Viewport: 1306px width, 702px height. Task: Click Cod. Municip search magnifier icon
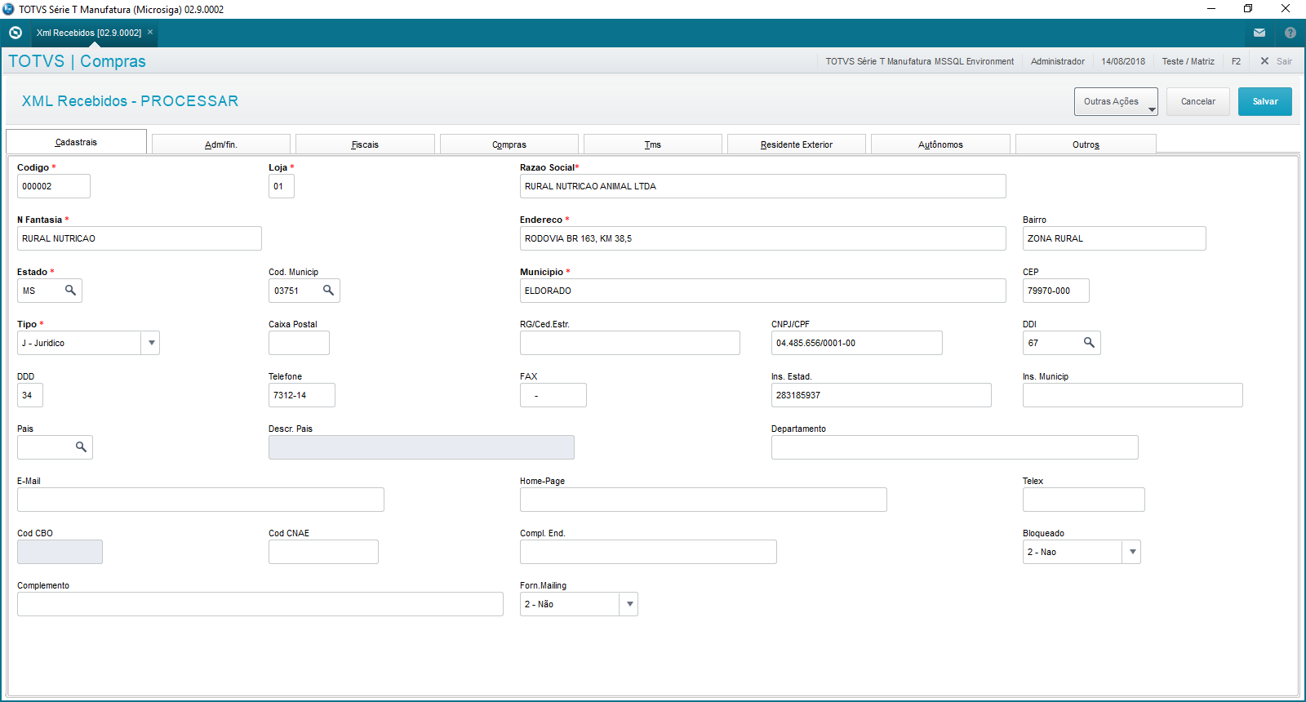coord(328,291)
